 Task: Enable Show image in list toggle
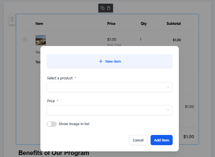pyautogui.click(x=52, y=124)
